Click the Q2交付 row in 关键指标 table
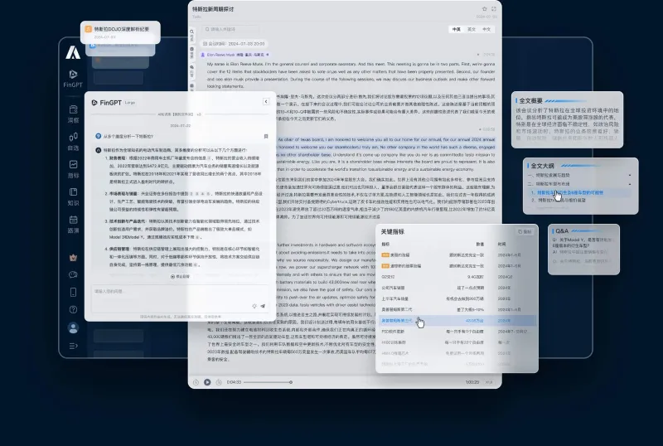Viewport: 663px width, 446px height. pos(457,277)
